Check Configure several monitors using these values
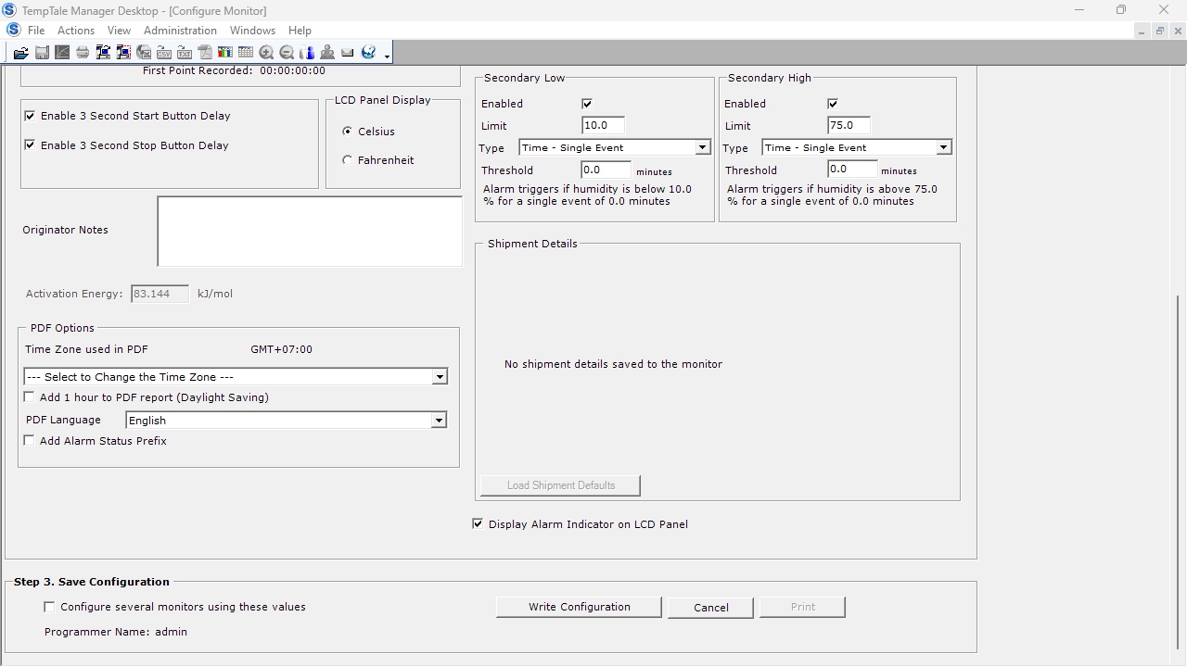This screenshot has height=667, width=1187. pos(49,607)
